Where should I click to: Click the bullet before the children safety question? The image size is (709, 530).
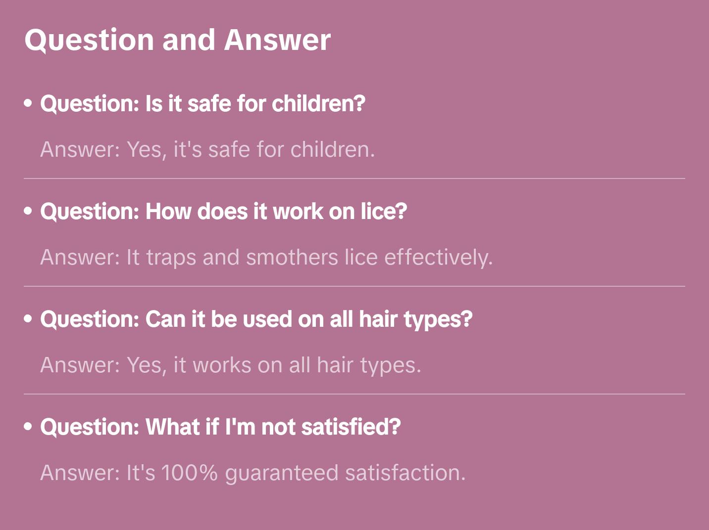coord(28,103)
